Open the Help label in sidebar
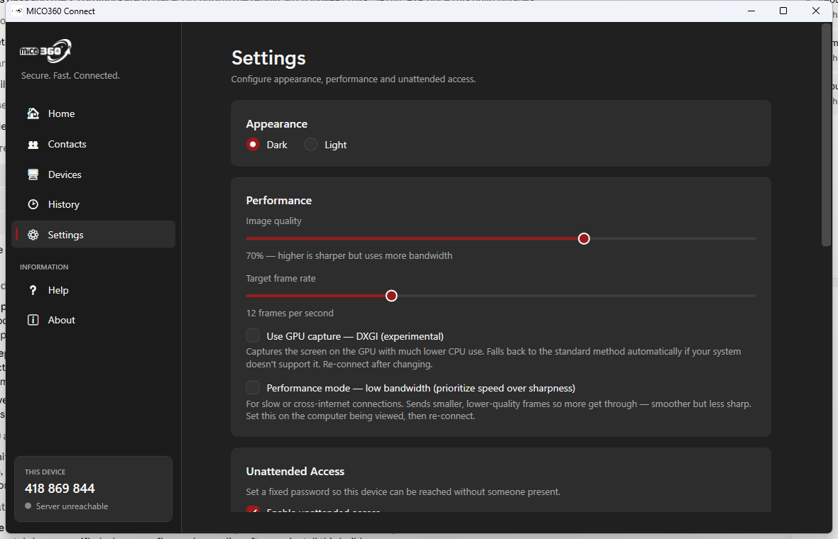The height and width of the screenshot is (539, 838). click(58, 290)
